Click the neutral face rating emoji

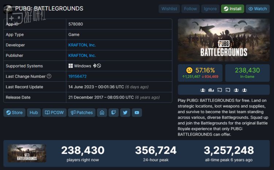click(189, 70)
